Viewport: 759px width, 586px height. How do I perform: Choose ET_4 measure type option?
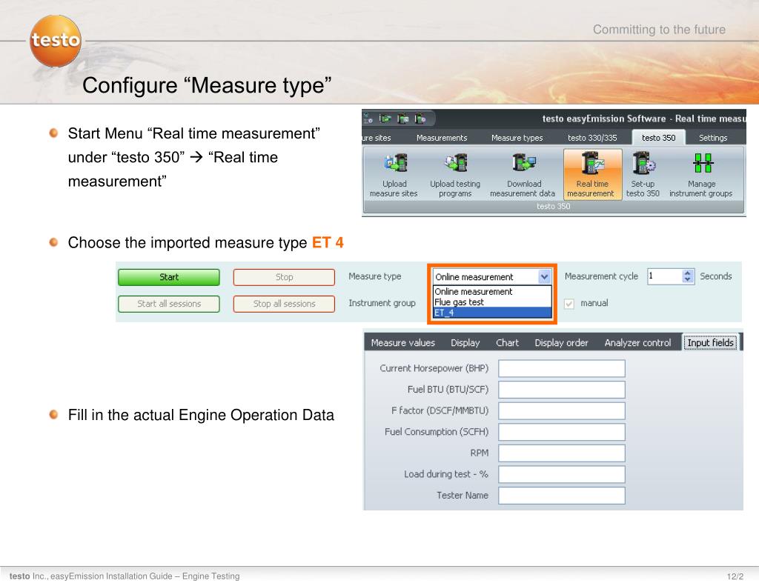coord(492,313)
